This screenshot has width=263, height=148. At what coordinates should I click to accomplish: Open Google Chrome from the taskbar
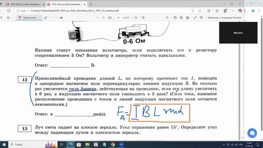point(113,144)
